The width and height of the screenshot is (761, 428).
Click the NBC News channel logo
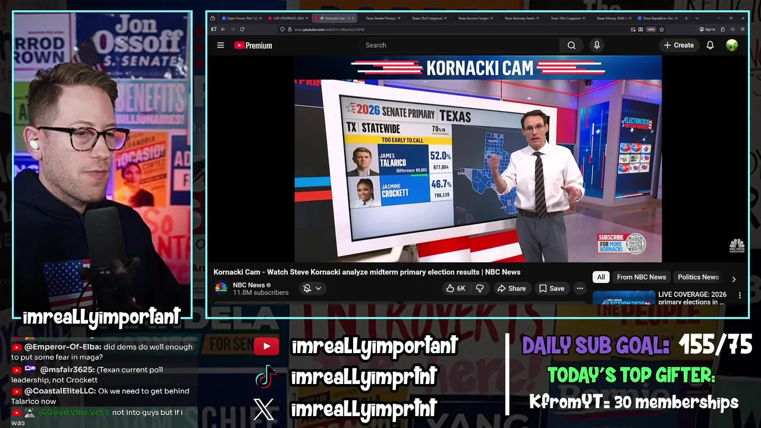(221, 288)
